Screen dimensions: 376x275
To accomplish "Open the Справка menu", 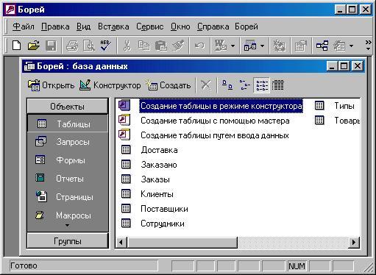I will pyautogui.click(x=213, y=26).
